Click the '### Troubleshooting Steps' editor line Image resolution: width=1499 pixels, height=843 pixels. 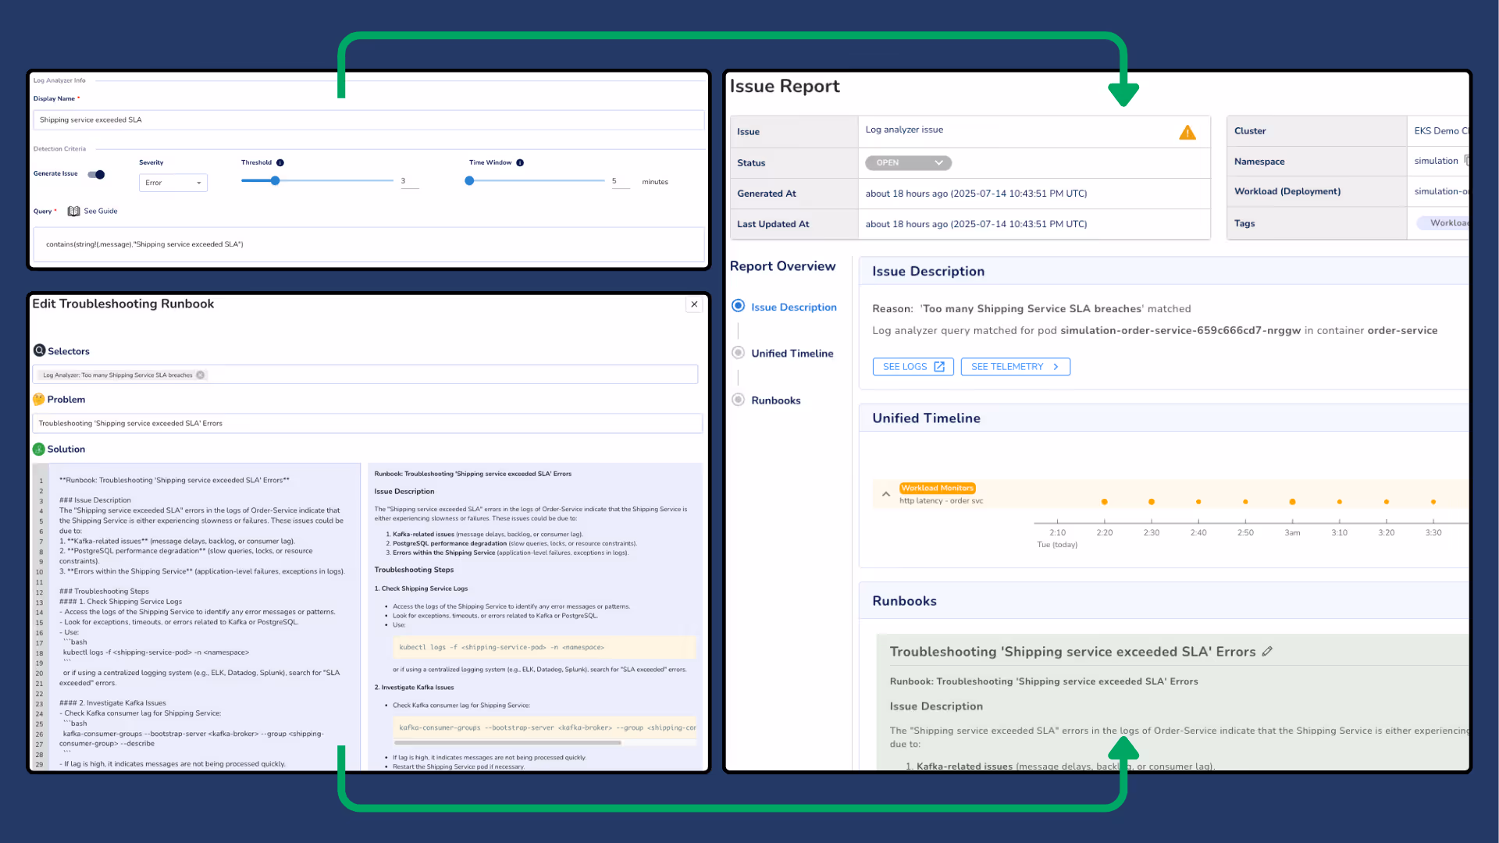click(104, 591)
